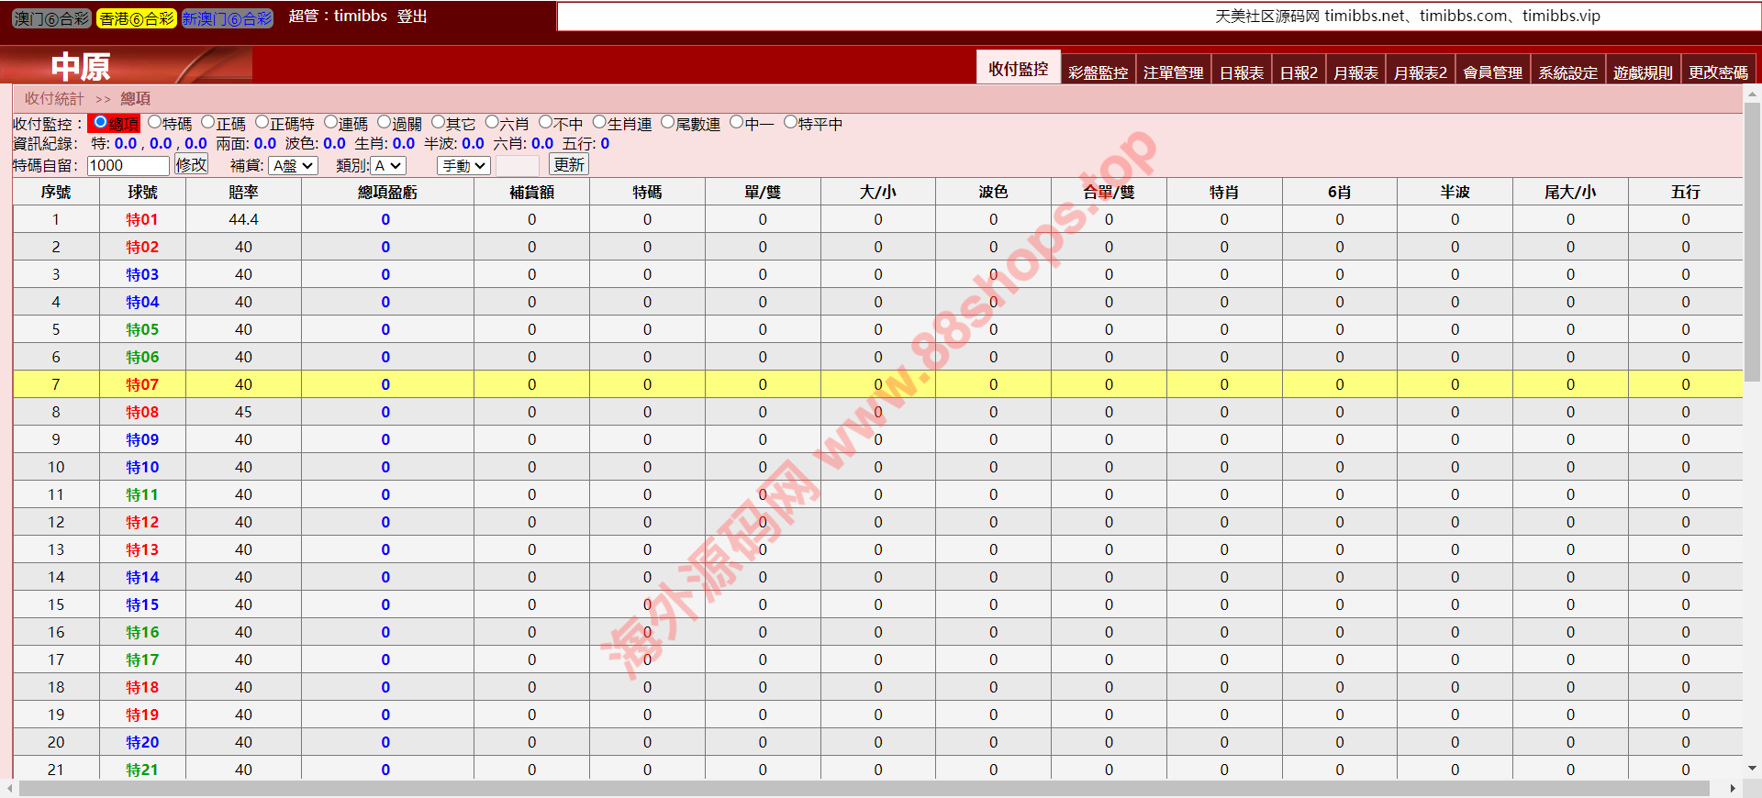Switch to the 系統設定 tab
The image size is (1762, 798).
point(1567,72)
